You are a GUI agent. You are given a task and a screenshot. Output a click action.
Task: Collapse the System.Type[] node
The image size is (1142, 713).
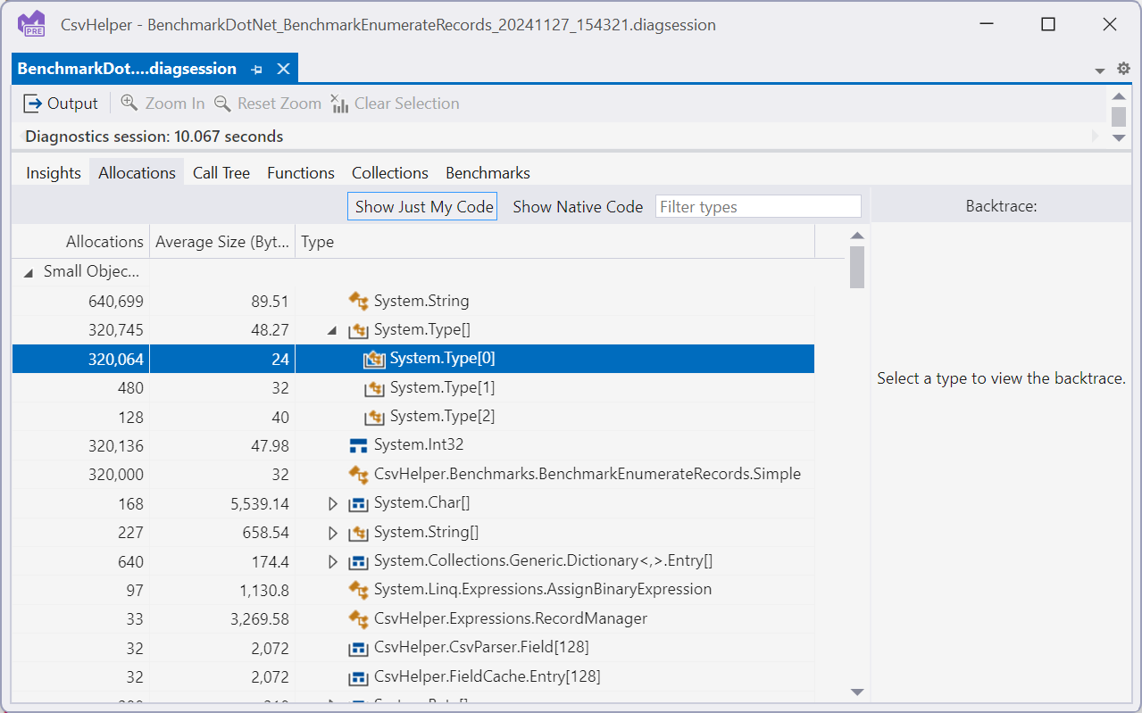(x=332, y=330)
